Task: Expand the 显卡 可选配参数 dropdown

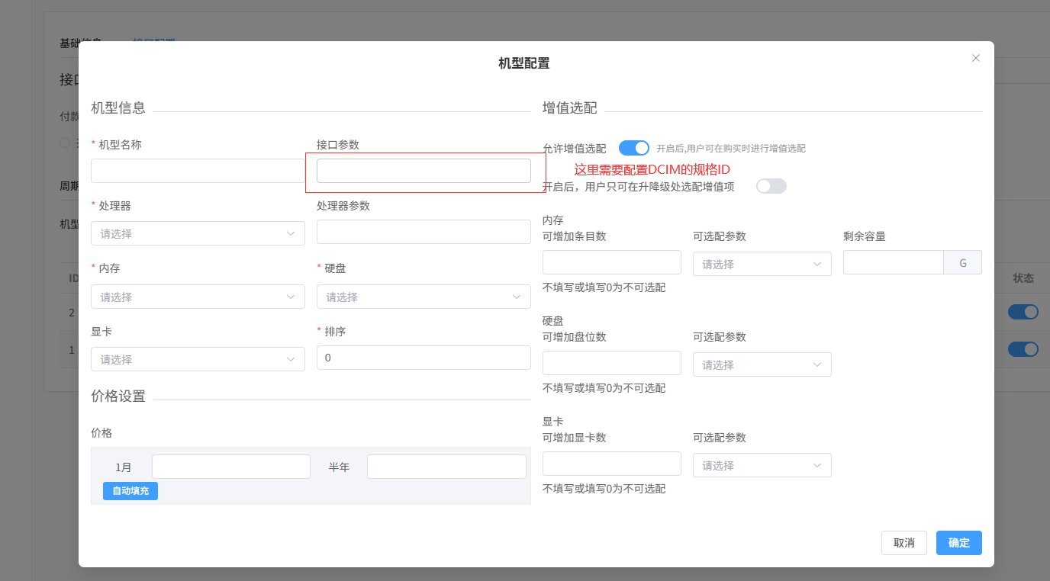Action: (x=762, y=465)
